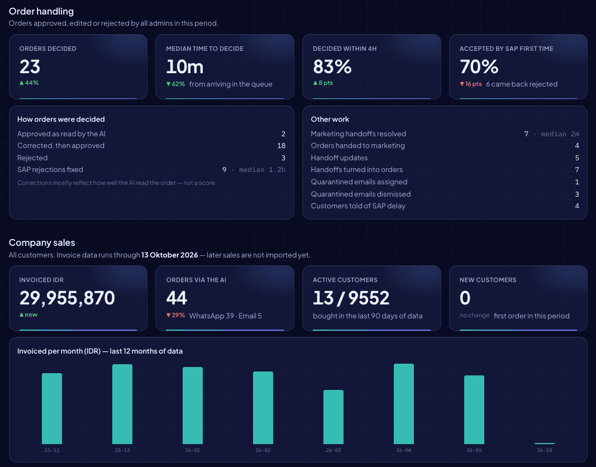This screenshot has width=596, height=467.
Task: Select the 'Approved as read by the AI' row
Action: pyautogui.click(x=151, y=134)
